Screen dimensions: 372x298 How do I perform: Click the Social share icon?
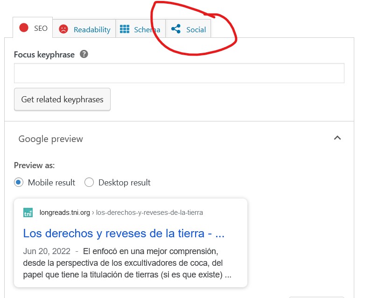click(x=176, y=29)
